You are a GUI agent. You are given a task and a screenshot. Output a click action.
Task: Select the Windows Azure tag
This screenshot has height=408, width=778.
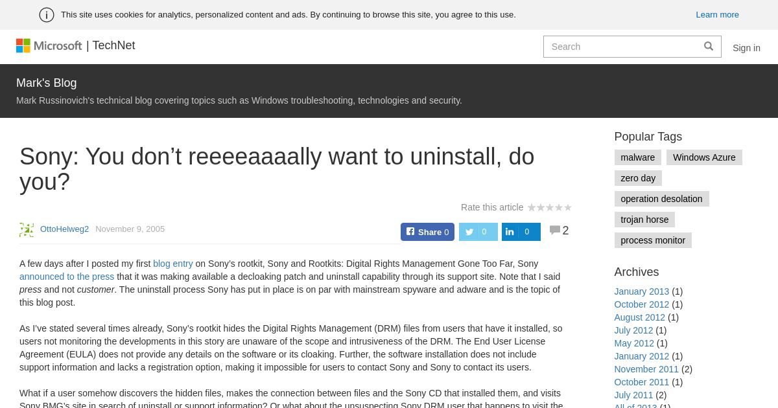click(x=704, y=157)
